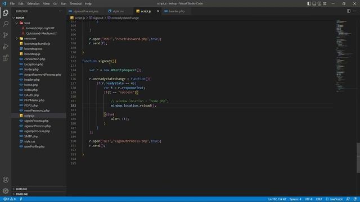Change Spaces: 4 indentation setting
The height and width of the screenshot is (202, 360).
point(295,199)
